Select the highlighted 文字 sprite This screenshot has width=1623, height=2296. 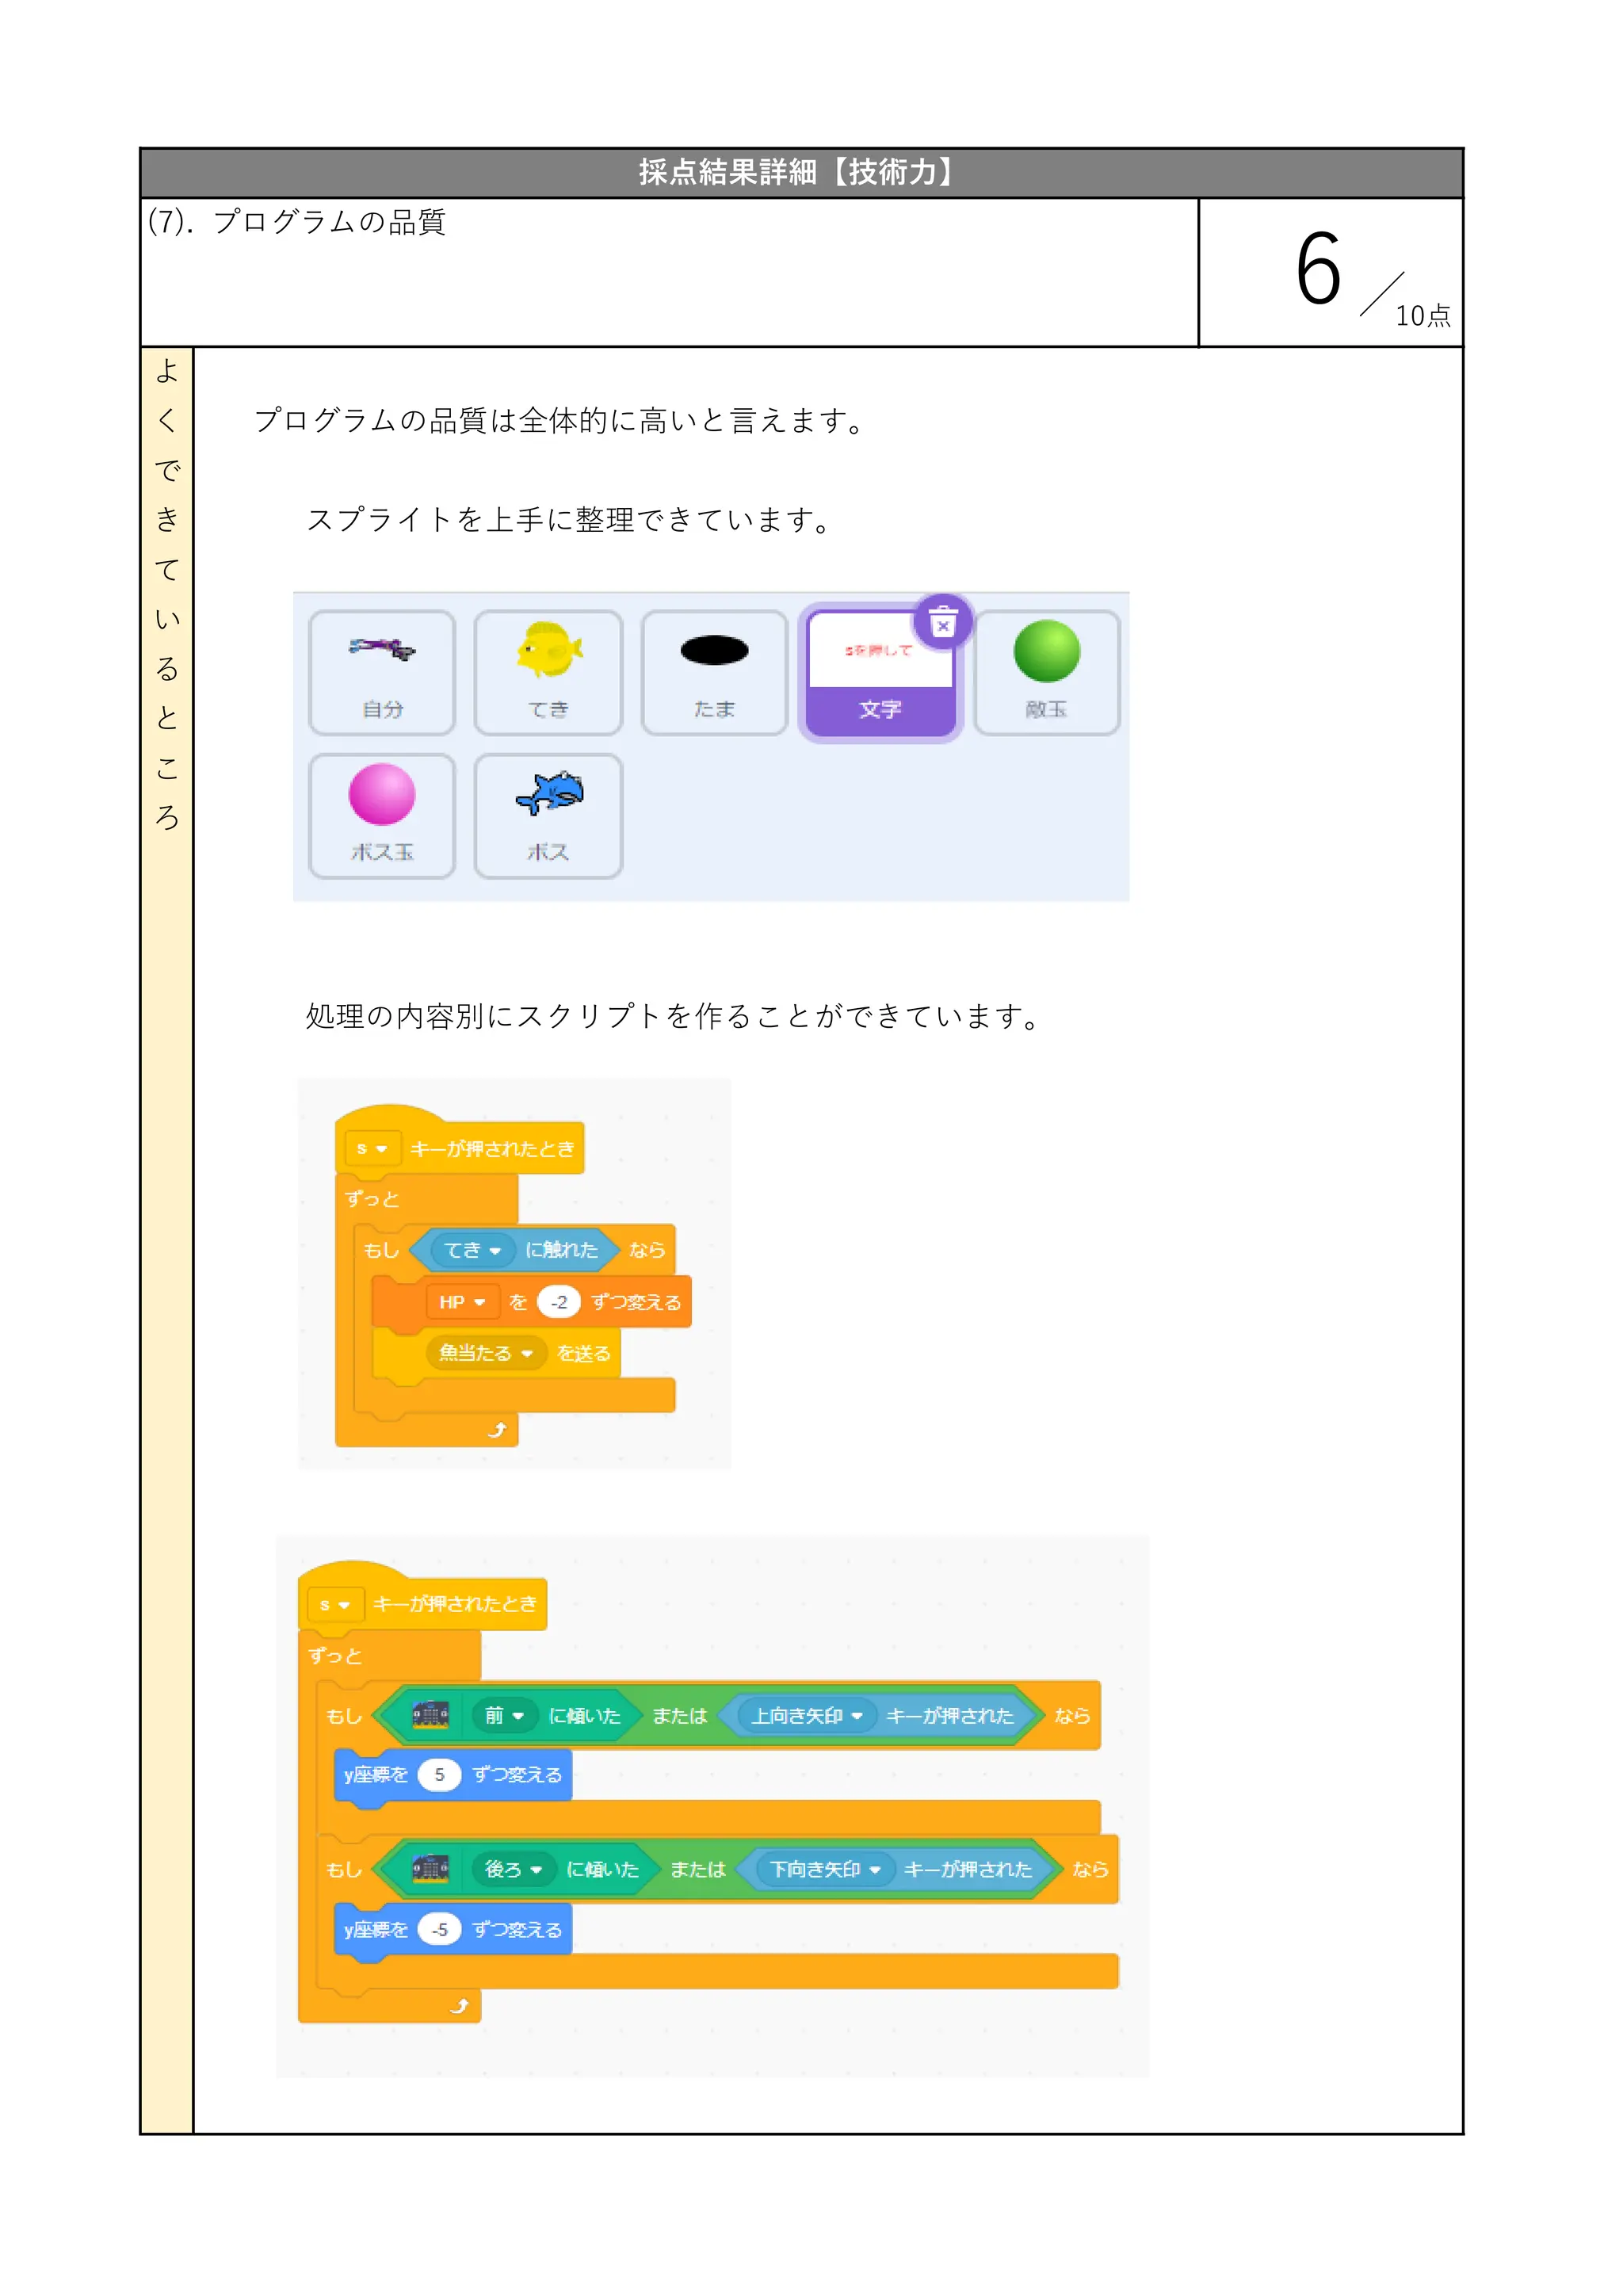[880, 672]
